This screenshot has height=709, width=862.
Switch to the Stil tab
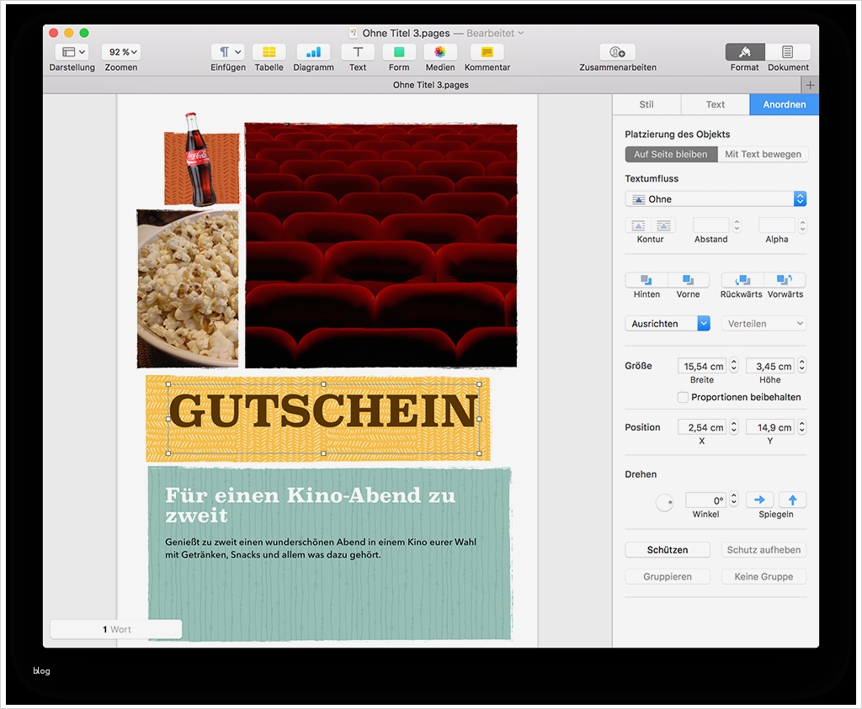point(646,104)
